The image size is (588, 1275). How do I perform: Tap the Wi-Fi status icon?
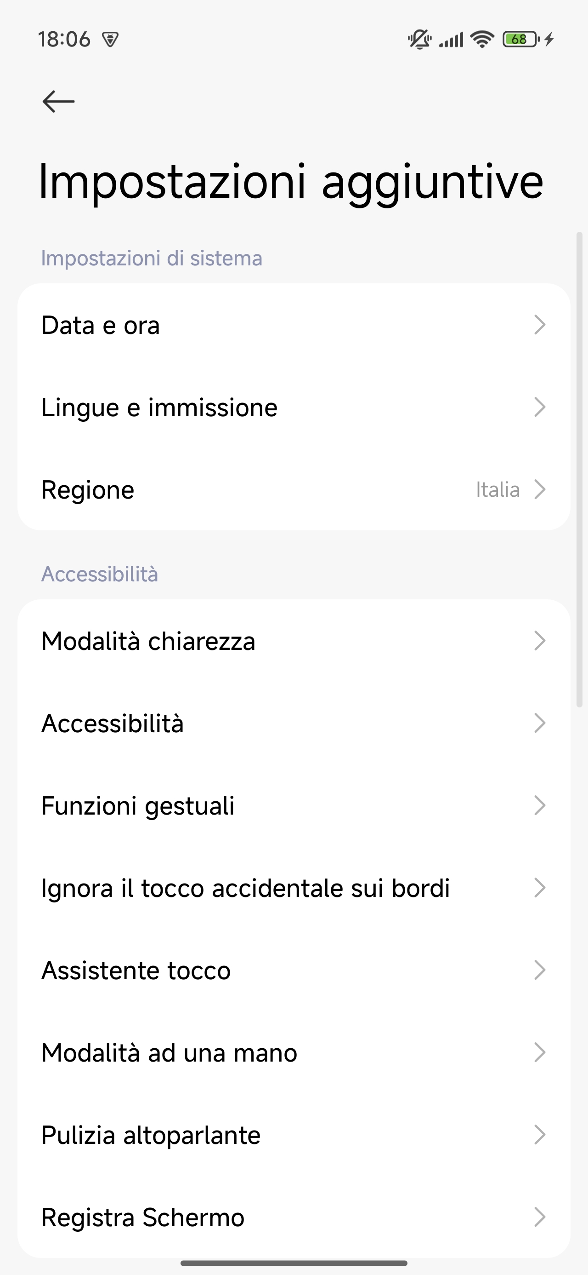coord(482,39)
